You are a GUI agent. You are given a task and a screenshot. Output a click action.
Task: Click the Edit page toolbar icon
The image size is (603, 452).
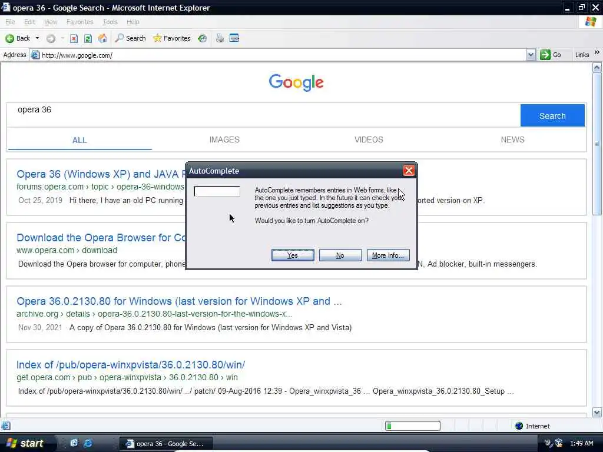click(x=234, y=38)
